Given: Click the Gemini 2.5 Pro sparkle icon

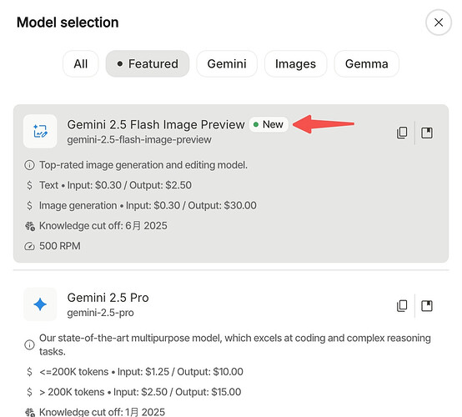Looking at the screenshot, I should click(40, 304).
